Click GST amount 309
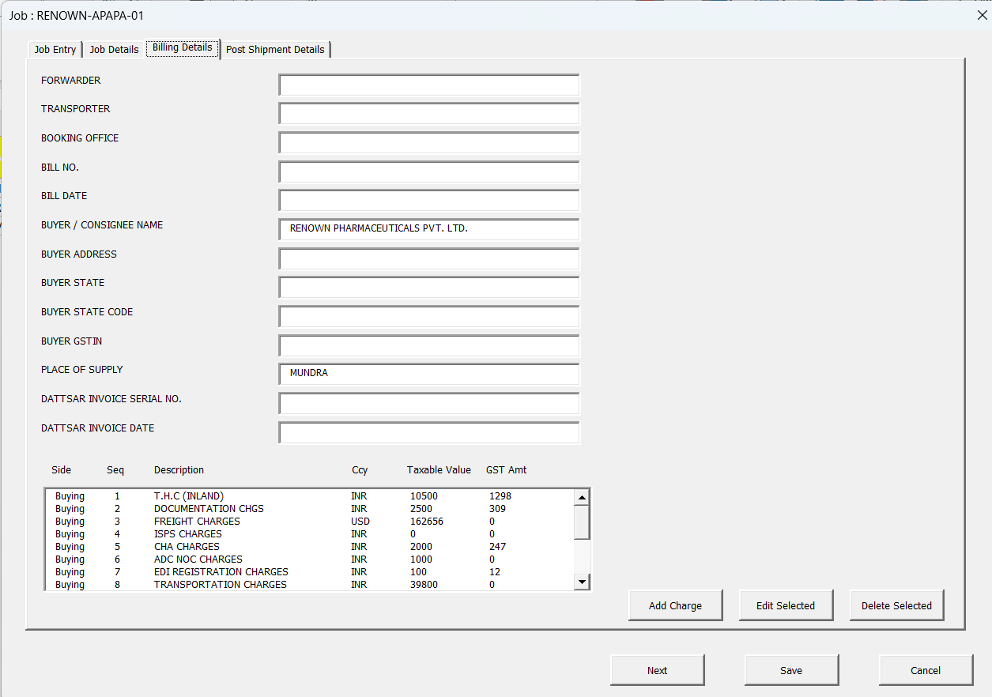The image size is (992, 697). 497,509
